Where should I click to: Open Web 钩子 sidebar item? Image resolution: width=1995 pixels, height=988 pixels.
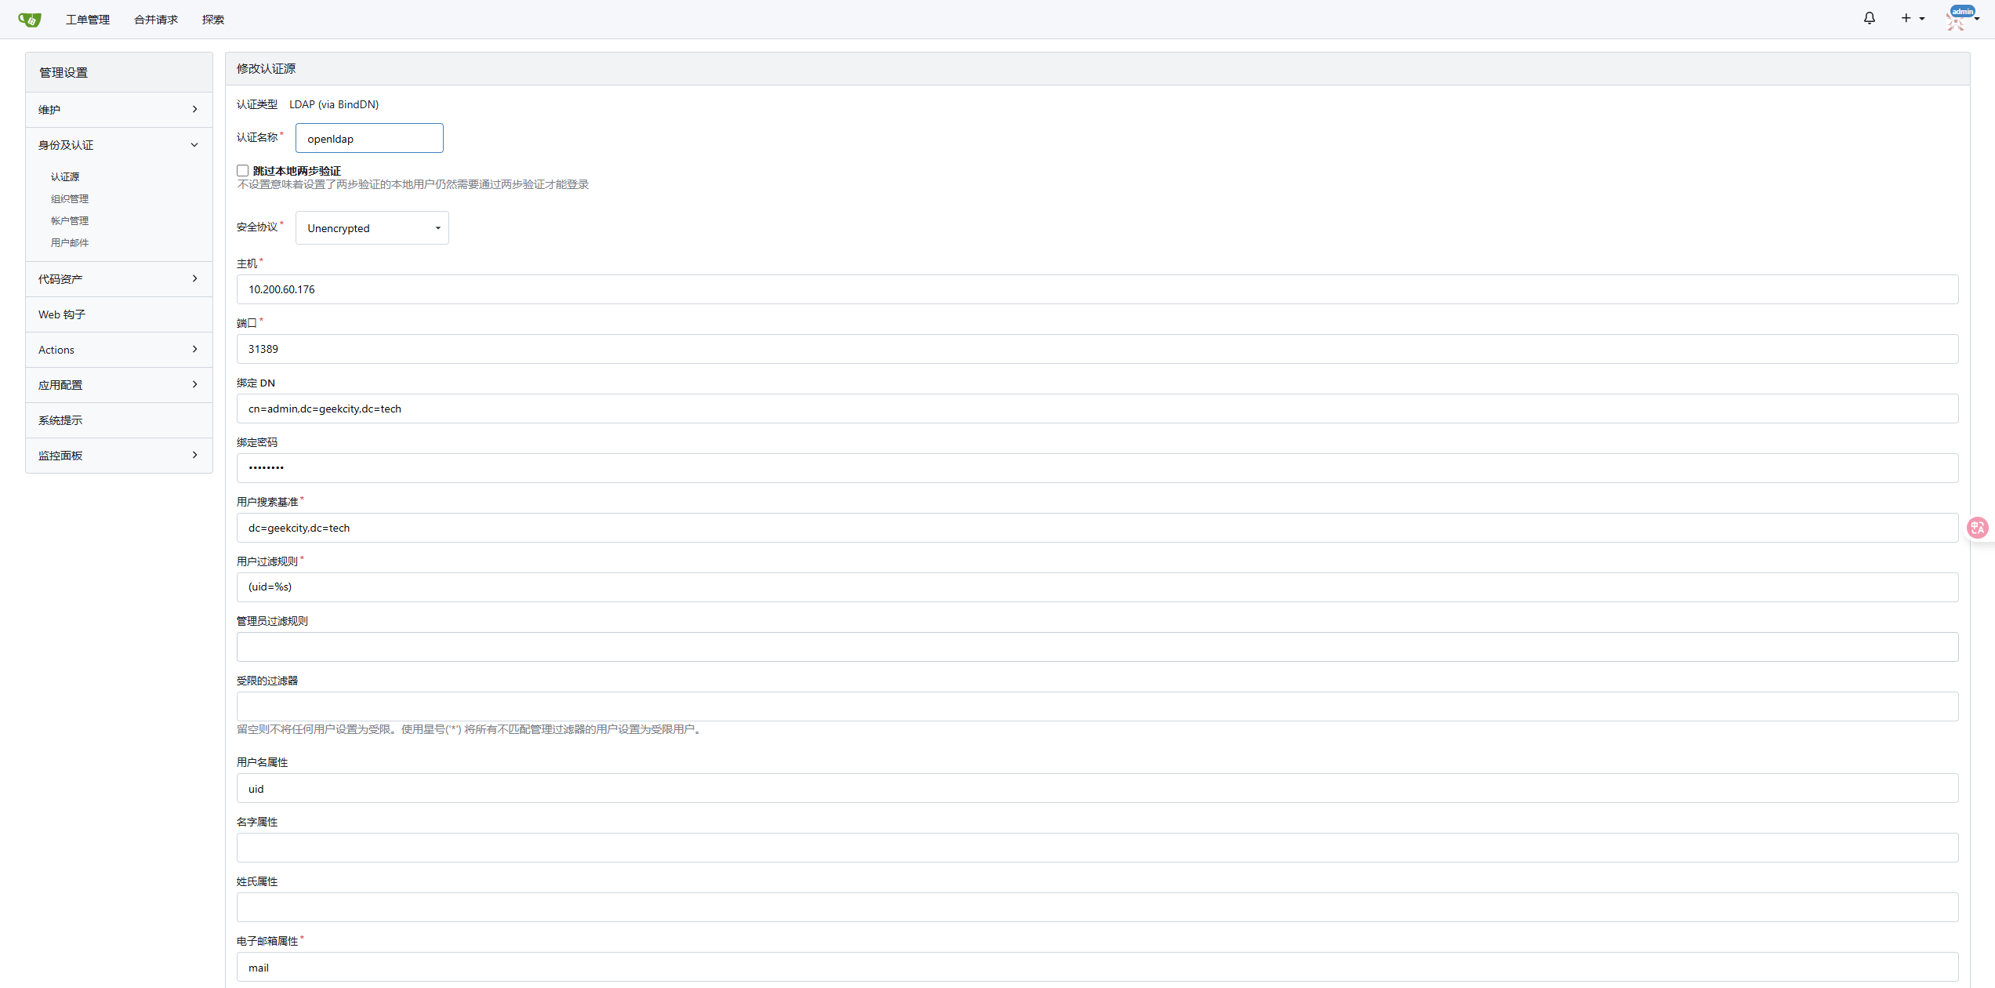coord(62,314)
